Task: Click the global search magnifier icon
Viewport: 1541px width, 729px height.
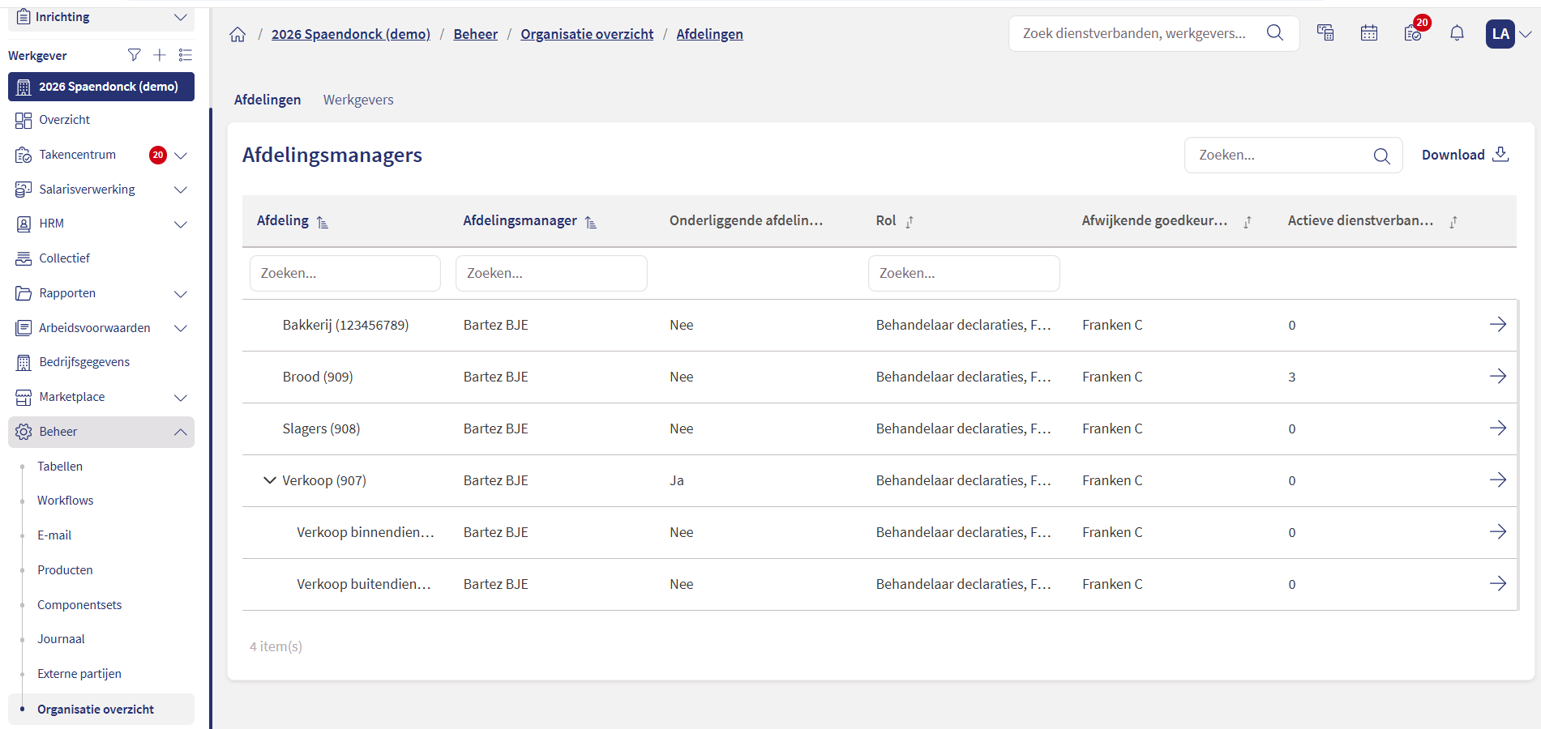Action: click(1274, 33)
